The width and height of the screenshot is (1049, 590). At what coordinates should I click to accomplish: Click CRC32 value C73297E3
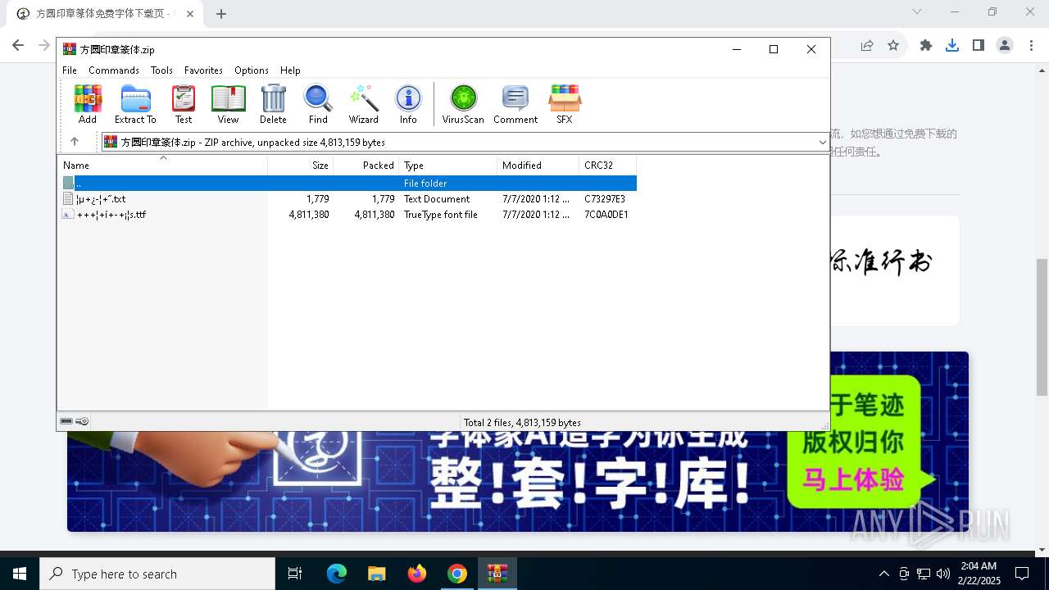[605, 199]
